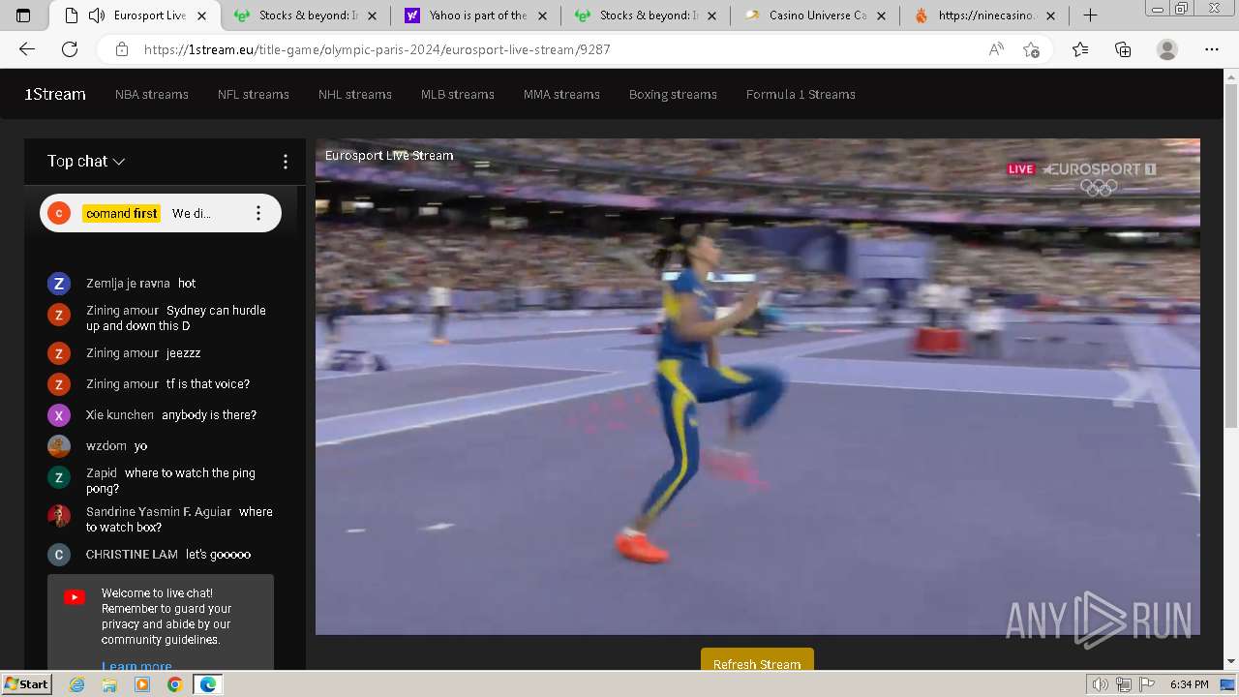Open NBA streams
1239x697 pixels.
click(x=152, y=94)
